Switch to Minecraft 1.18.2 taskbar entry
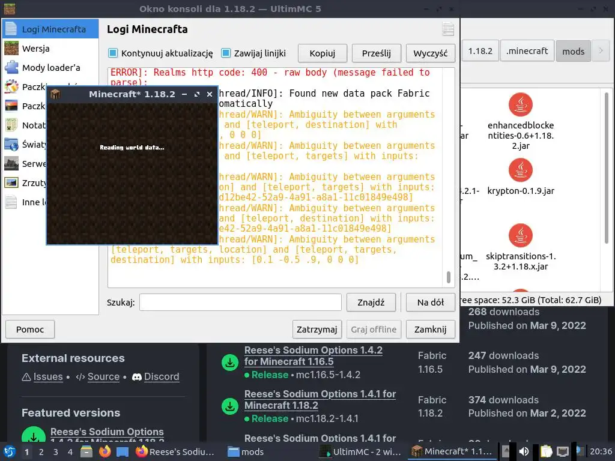 [x=452, y=451]
